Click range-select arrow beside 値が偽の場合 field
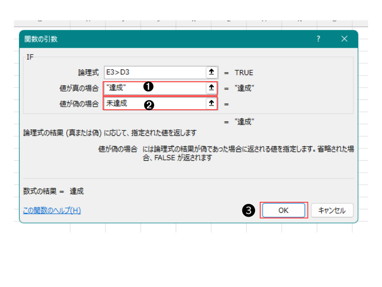Image resolution: width=382 pixels, height=287 pixels. [211, 103]
